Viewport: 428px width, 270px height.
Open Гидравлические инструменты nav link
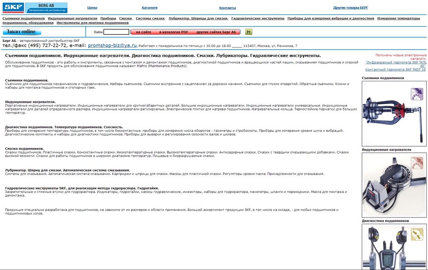(x=258, y=18)
